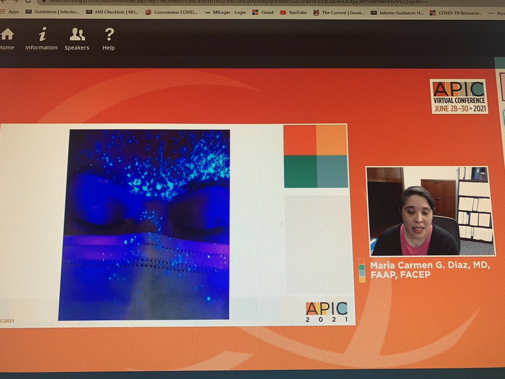Click the speaker webcam video
The image size is (505, 379).
(x=431, y=211)
